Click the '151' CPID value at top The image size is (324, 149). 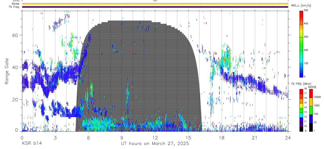click(x=155, y=1)
